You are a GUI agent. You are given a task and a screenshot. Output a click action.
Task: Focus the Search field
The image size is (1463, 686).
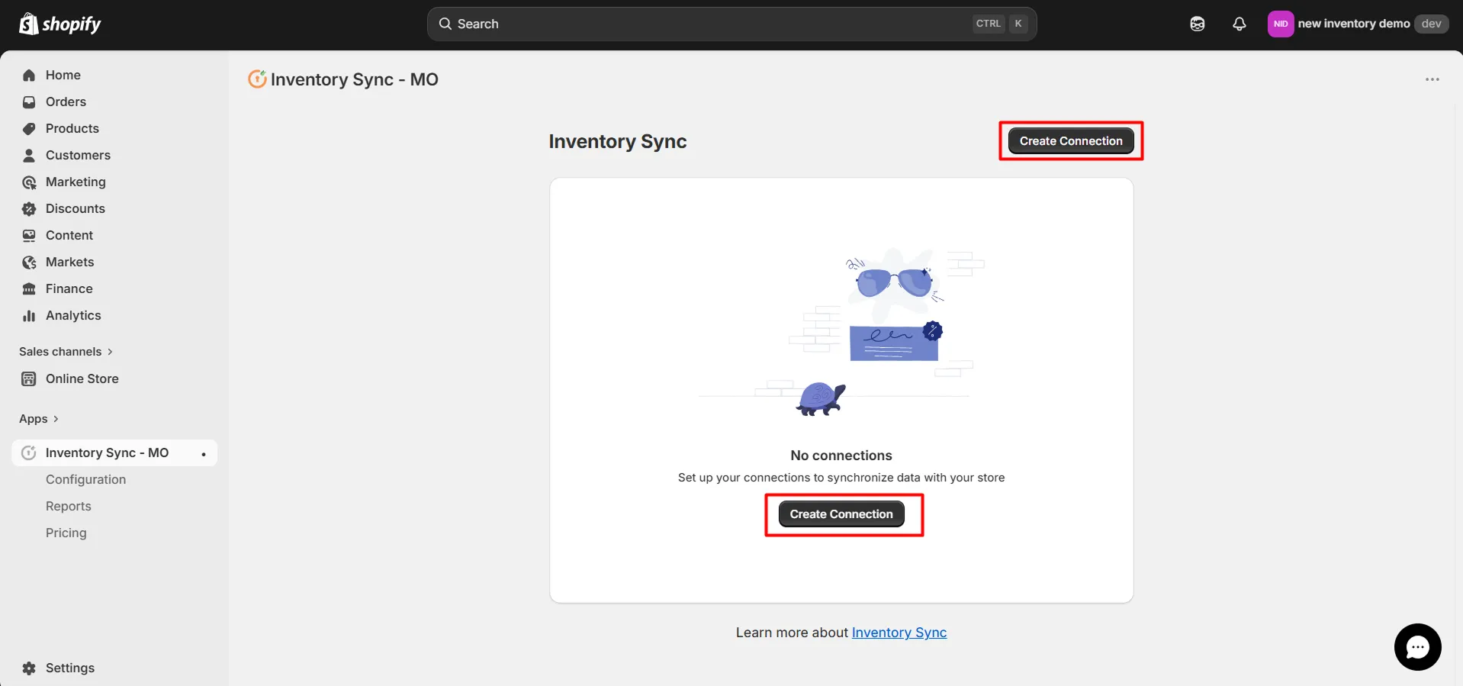[731, 24]
